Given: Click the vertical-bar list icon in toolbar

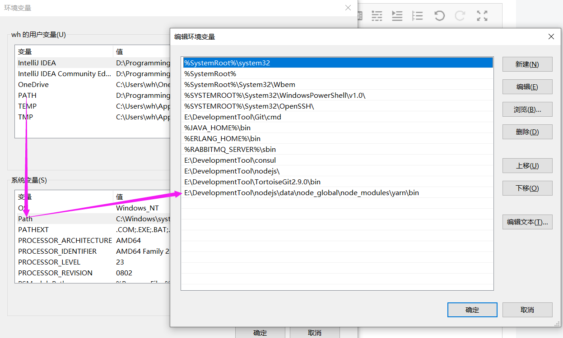Looking at the screenshot, I should point(418,16).
